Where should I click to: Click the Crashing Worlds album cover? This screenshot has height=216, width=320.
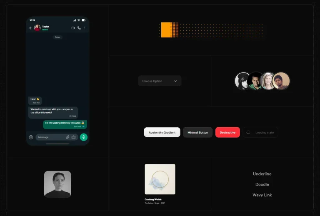pos(160,179)
